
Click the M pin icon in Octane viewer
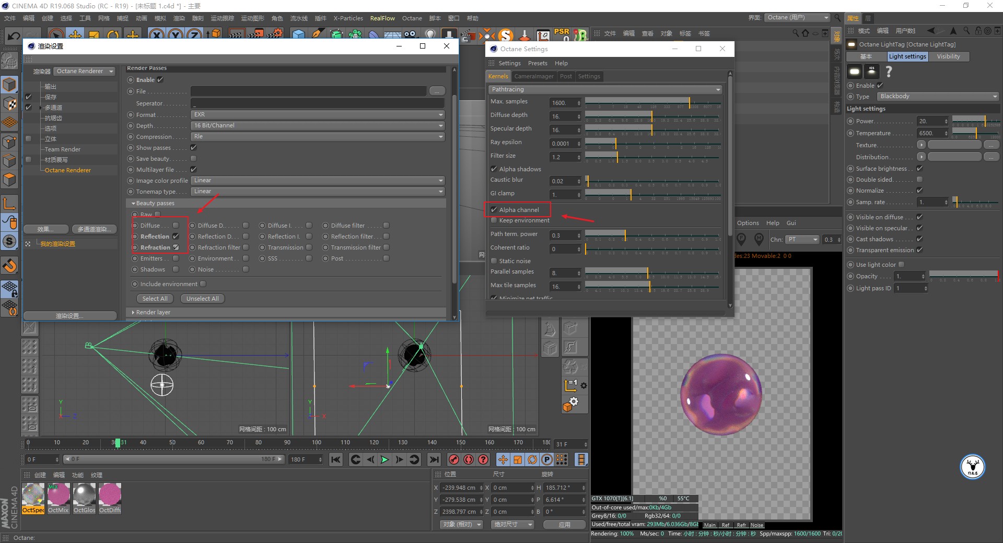[x=759, y=239]
